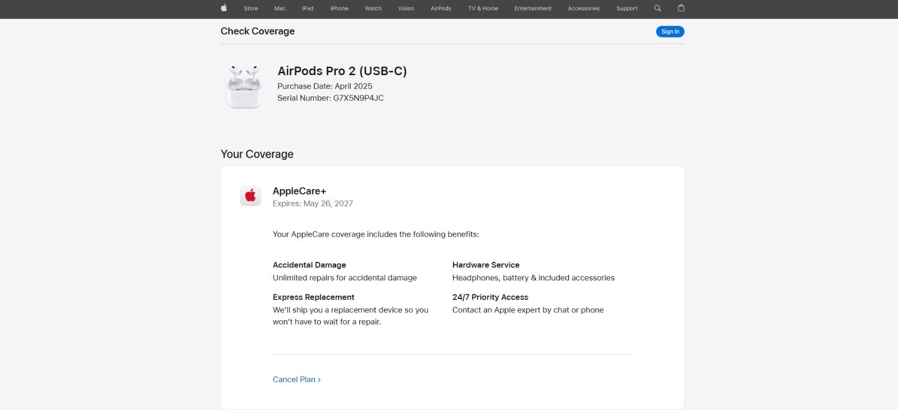Open the iPhone menu

click(x=339, y=8)
